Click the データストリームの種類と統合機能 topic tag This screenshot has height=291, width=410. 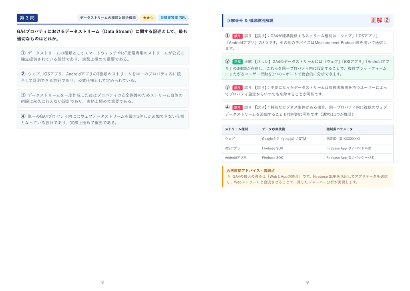(x=108, y=18)
